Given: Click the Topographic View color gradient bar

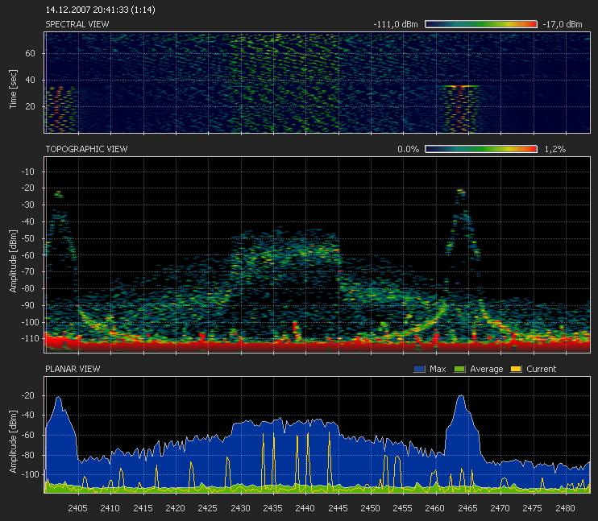Looking at the screenshot, I should [481, 149].
